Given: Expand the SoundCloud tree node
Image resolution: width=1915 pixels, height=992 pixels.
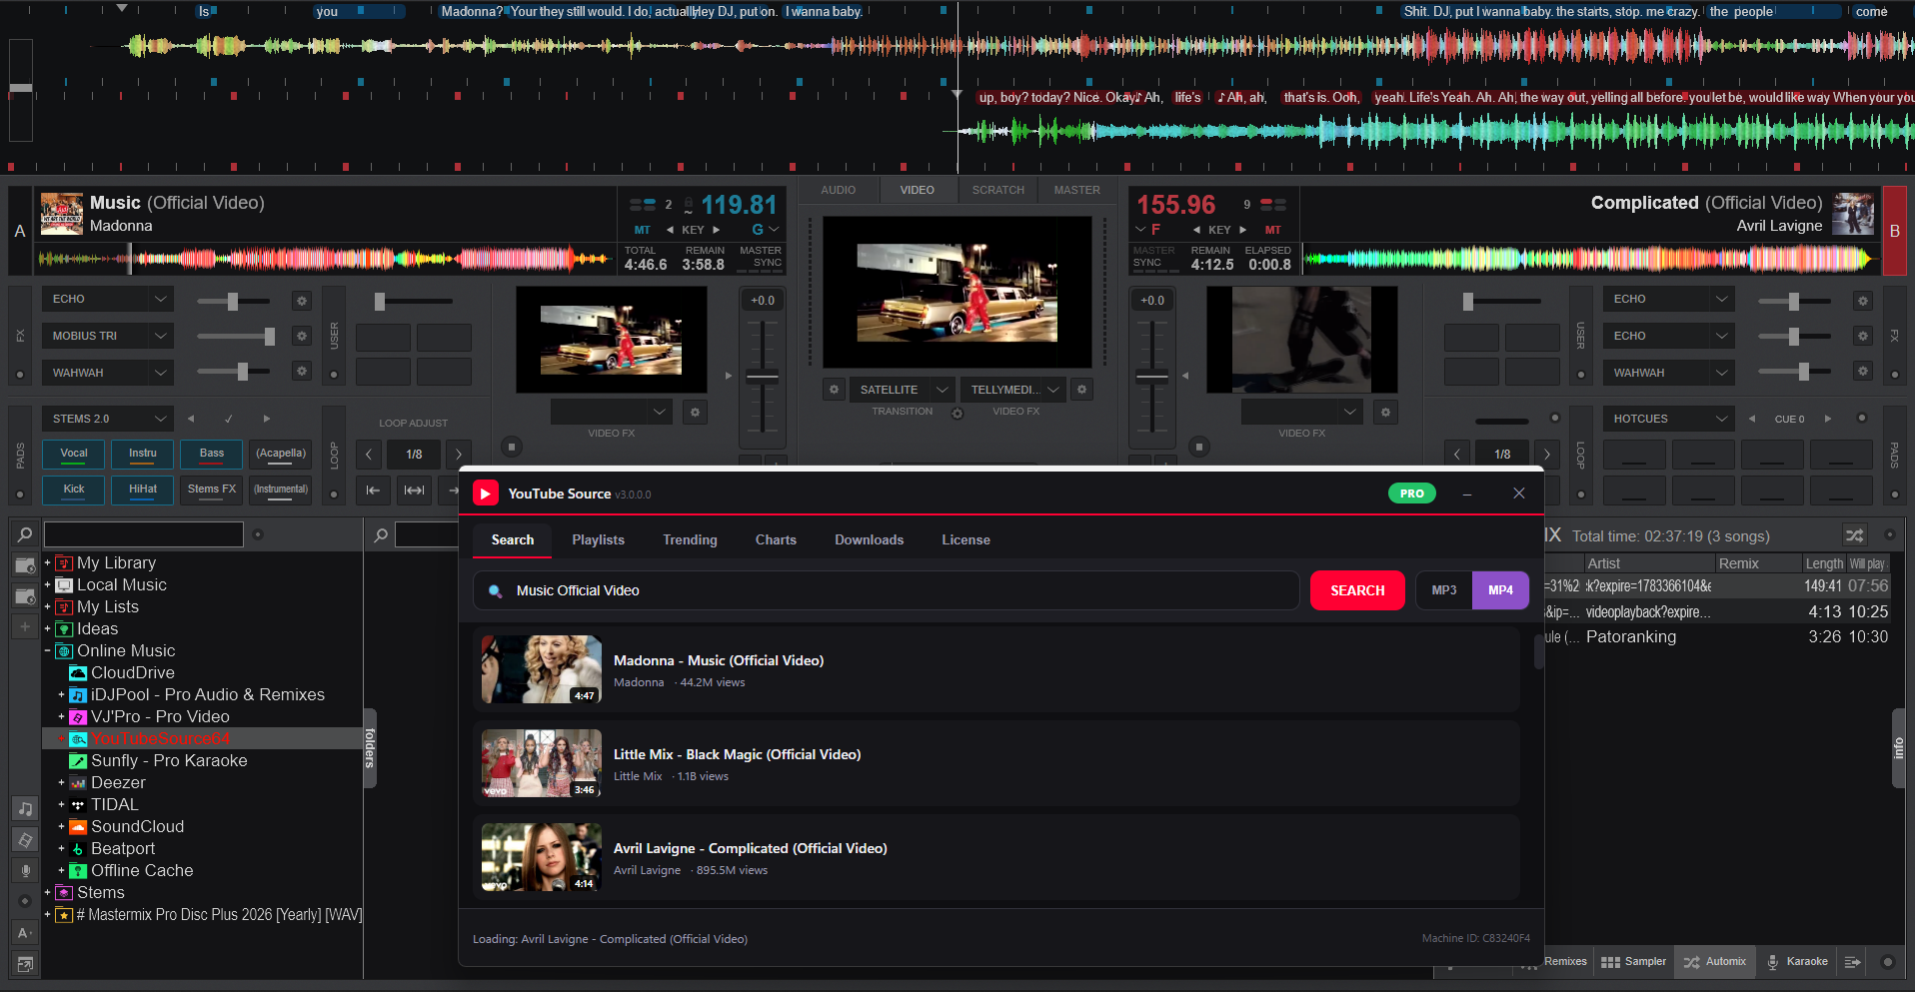Looking at the screenshot, I should point(61,827).
